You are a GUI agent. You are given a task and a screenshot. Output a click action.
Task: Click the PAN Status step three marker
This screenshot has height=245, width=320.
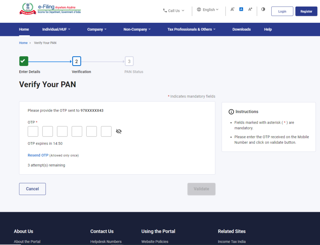(129, 61)
